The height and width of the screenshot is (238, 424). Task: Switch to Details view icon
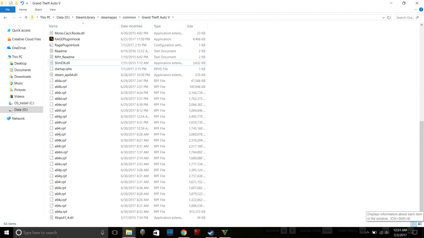click(x=414, y=224)
